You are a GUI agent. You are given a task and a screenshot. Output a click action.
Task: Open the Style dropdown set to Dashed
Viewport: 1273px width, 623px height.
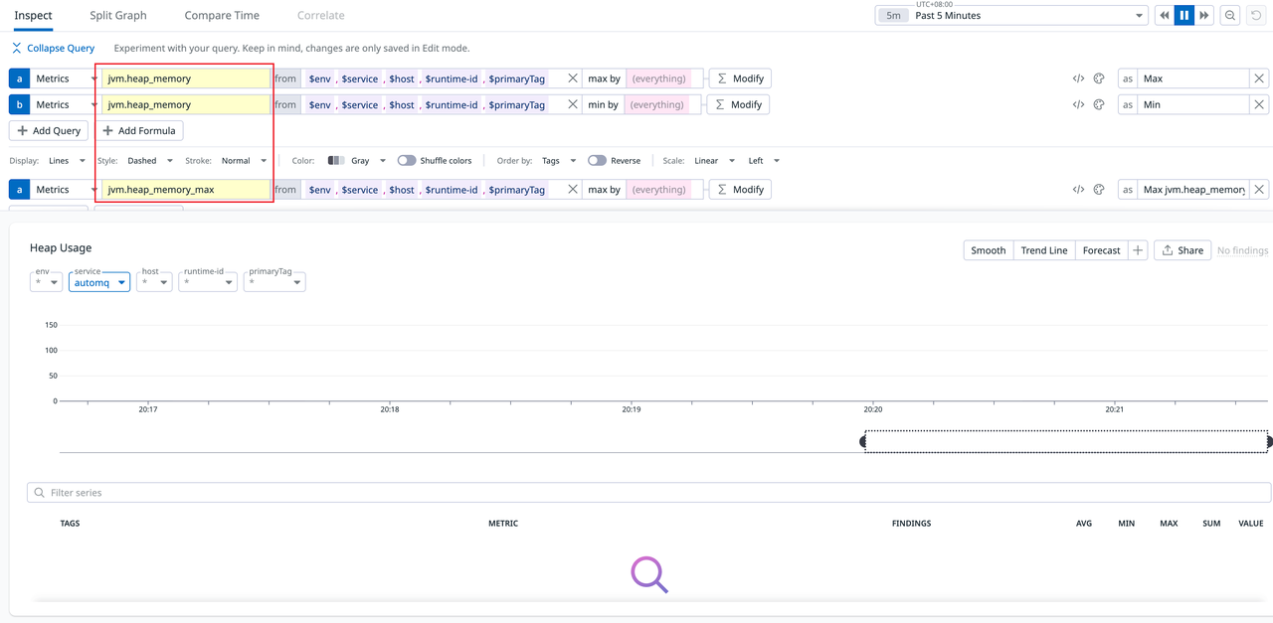point(148,160)
